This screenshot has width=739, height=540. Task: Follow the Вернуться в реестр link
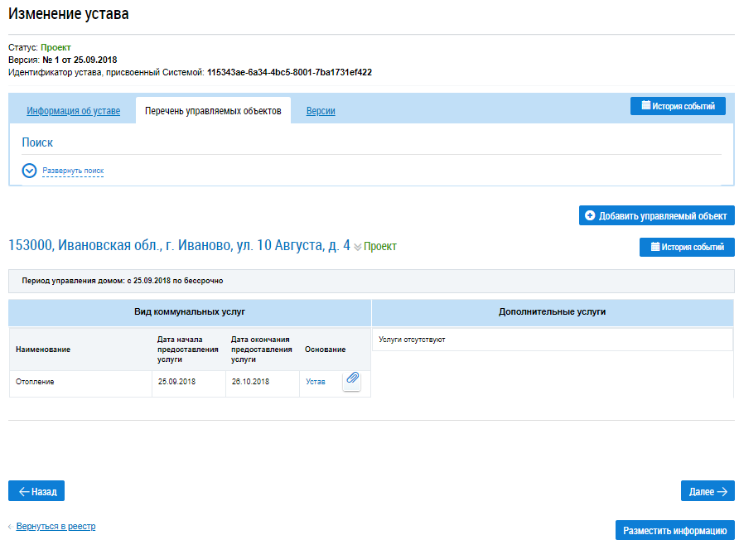(56, 526)
